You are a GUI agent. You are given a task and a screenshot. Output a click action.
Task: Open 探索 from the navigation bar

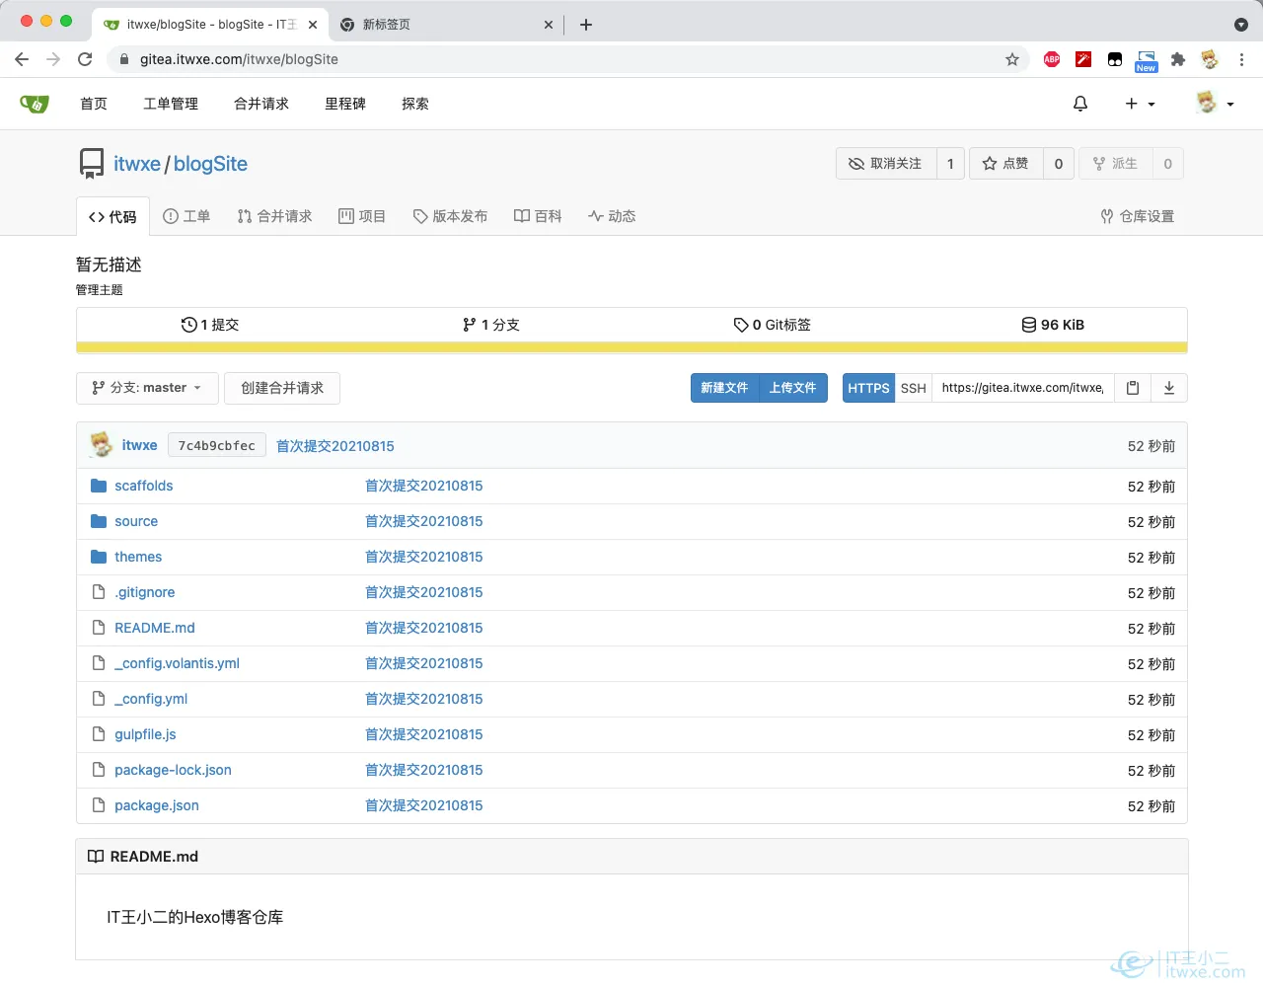point(414,103)
